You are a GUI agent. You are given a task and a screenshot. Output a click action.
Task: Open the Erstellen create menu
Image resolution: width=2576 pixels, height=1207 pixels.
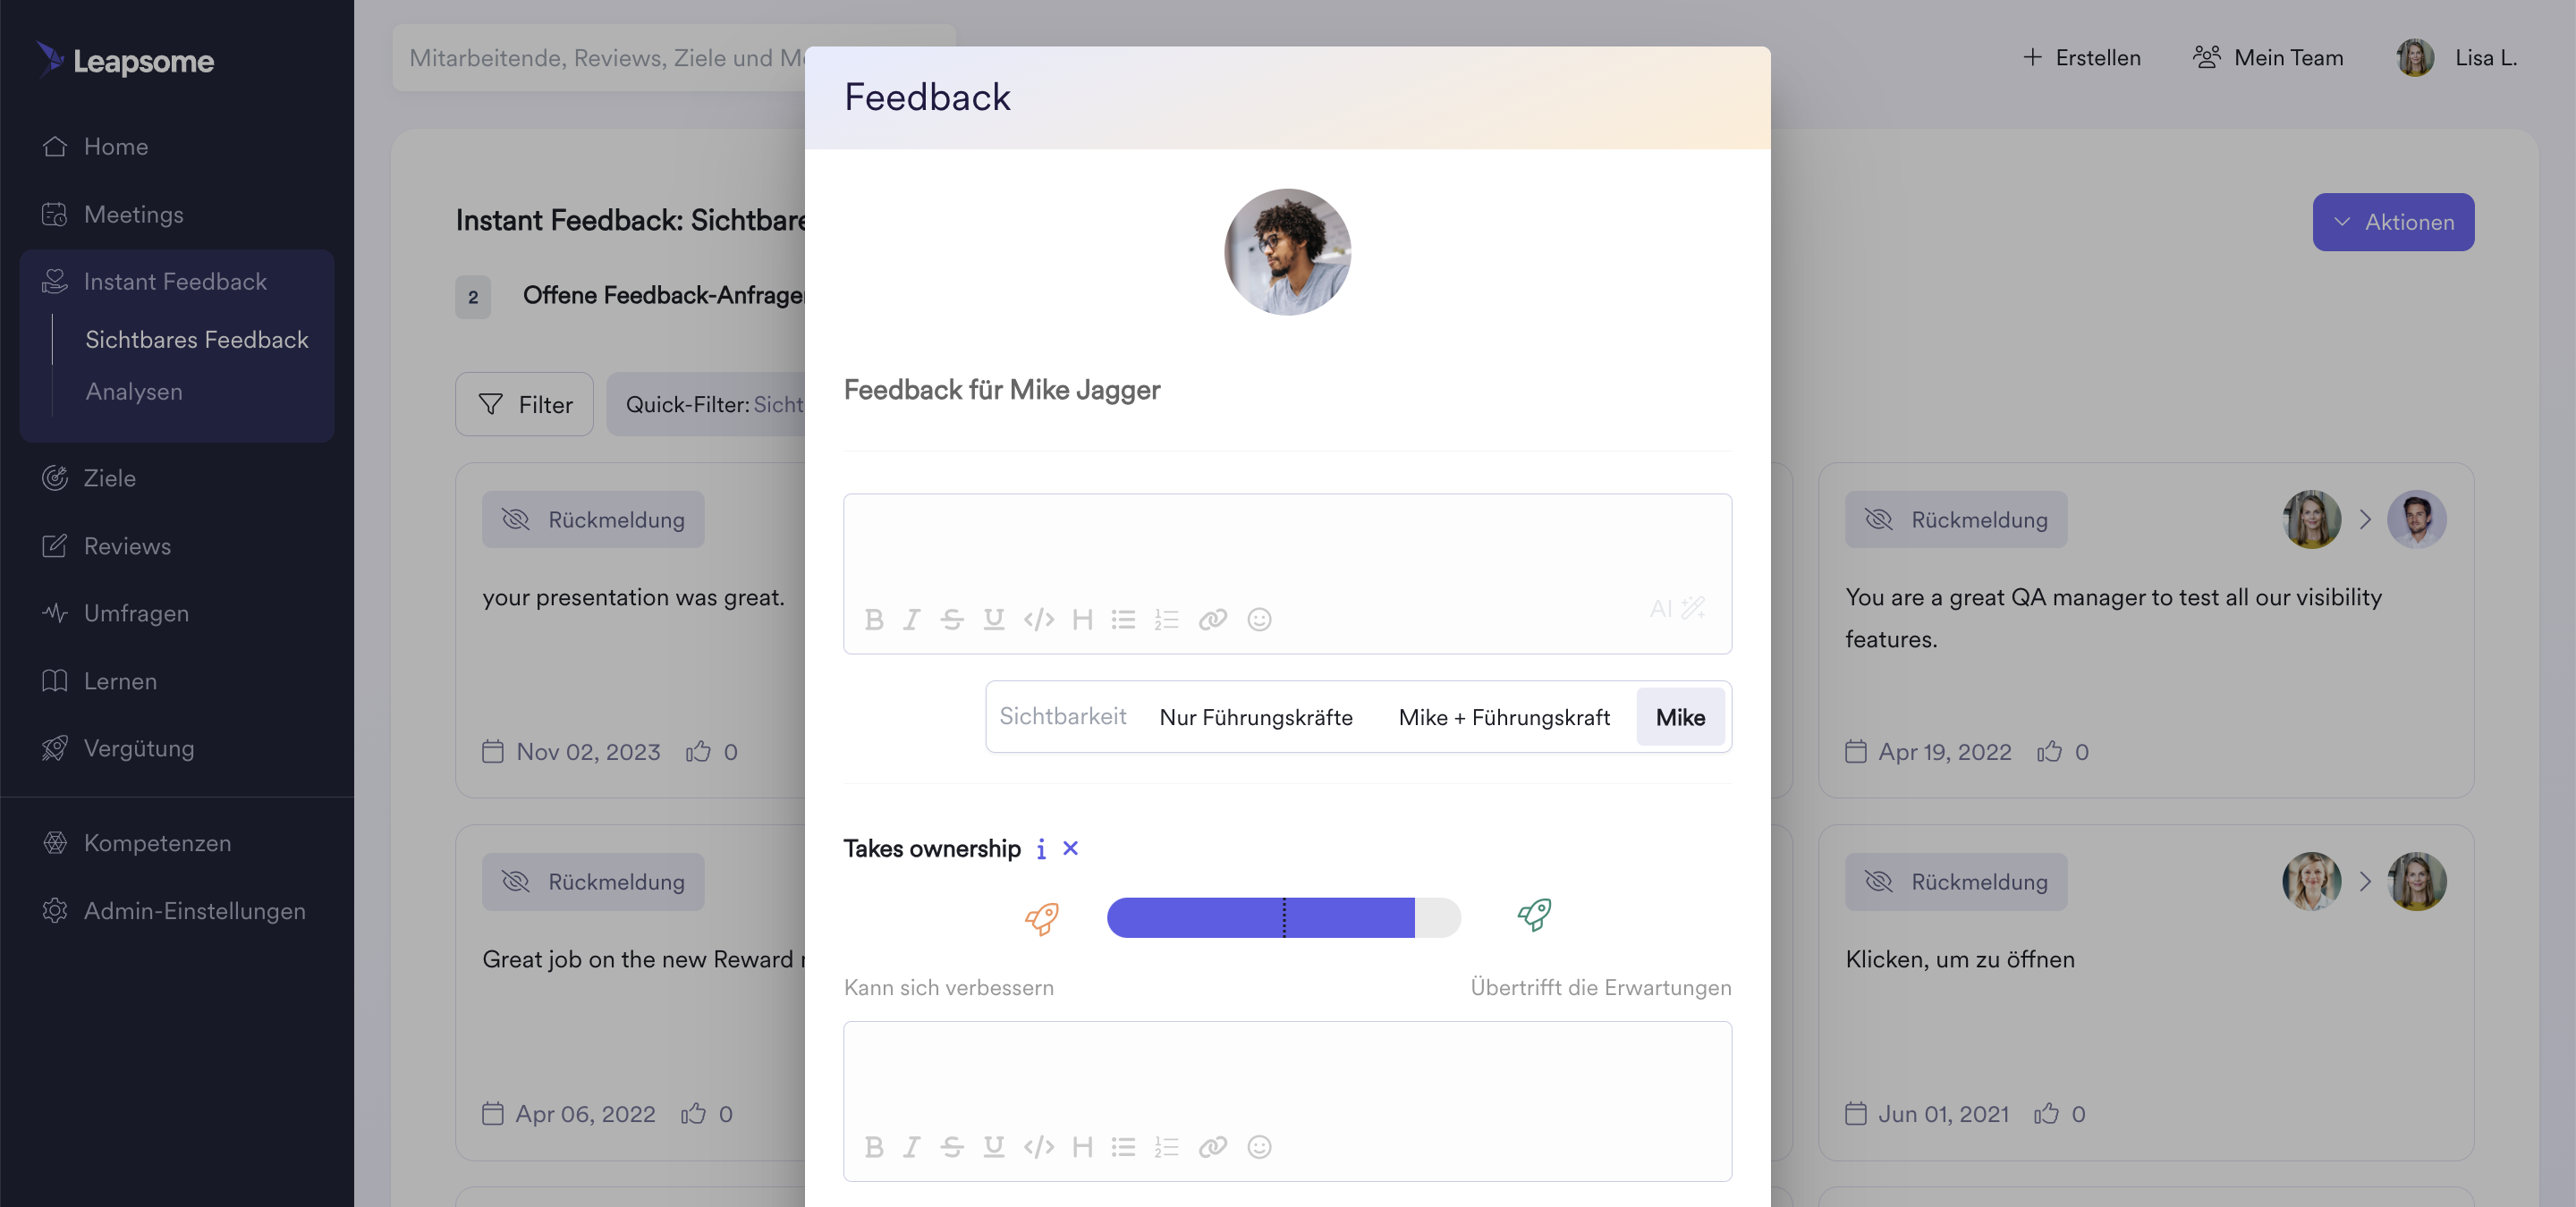[x=2080, y=58]
